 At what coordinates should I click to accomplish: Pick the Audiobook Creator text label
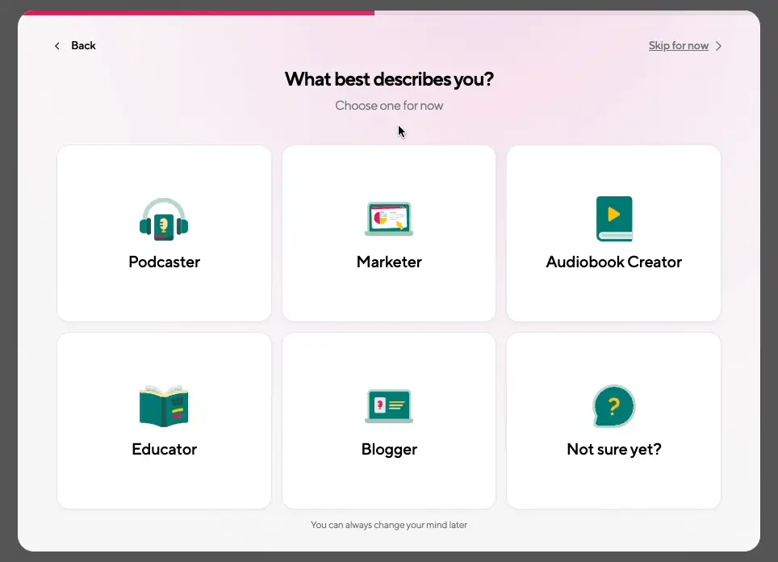coord(613,262)
